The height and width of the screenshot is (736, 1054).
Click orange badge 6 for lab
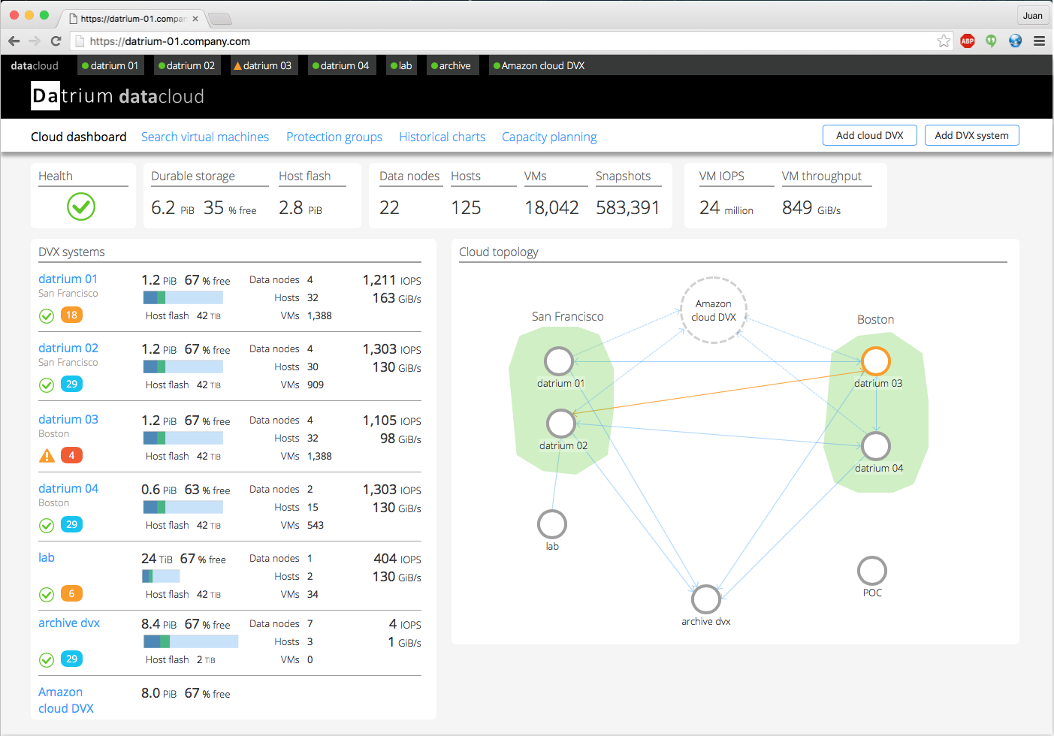point(71,593)
